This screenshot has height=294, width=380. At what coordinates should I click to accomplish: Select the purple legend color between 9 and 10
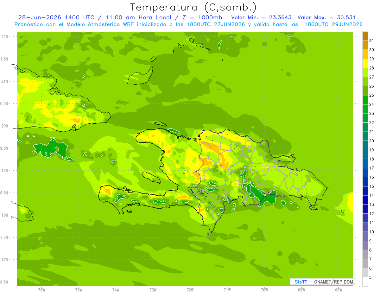tap(365, 237)
